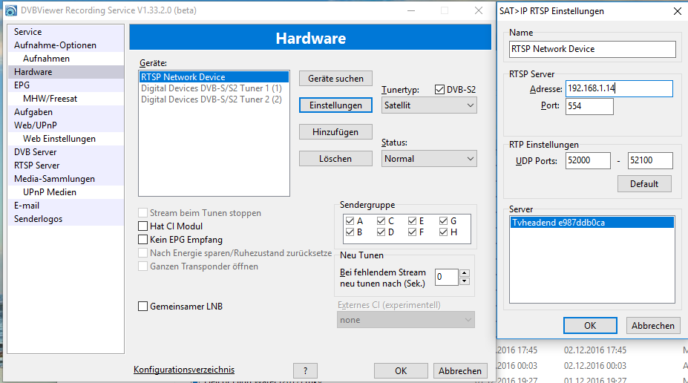Click the Name field in RTSP settings
This screenshot has height=383, width=688.
[592, 49]
